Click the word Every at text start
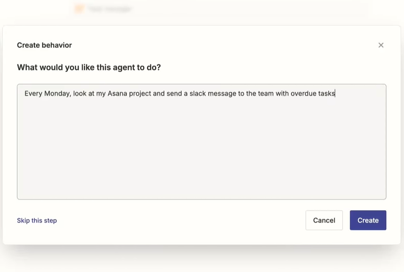 (x=33, y=94)
